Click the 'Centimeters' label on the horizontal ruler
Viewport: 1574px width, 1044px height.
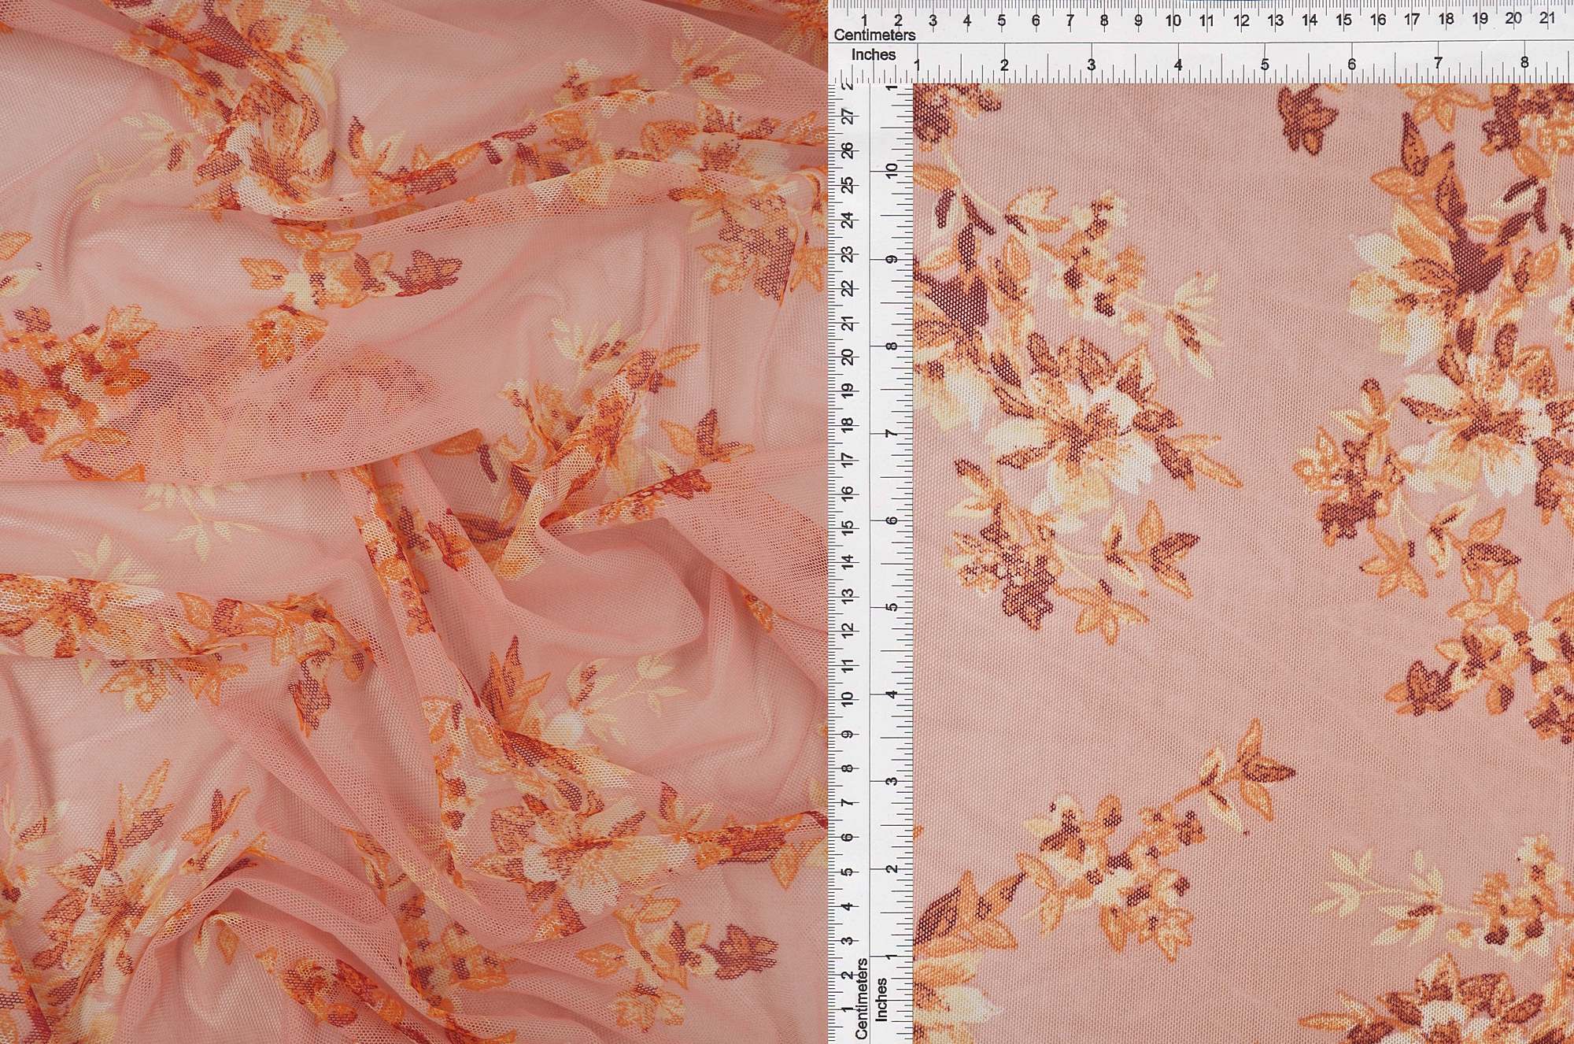(874, 35)
